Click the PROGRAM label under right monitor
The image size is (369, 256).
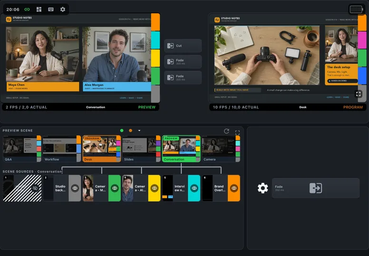353,107
